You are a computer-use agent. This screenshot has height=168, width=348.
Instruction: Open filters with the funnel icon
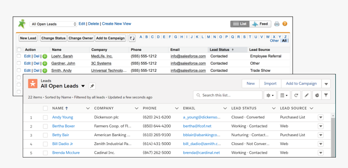pos(326,95)
